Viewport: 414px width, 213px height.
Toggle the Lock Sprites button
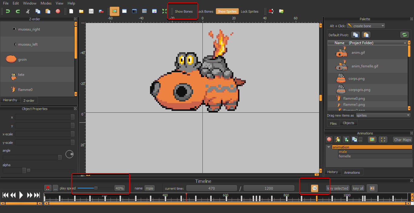pyautogui.click(x=250, y=11)
